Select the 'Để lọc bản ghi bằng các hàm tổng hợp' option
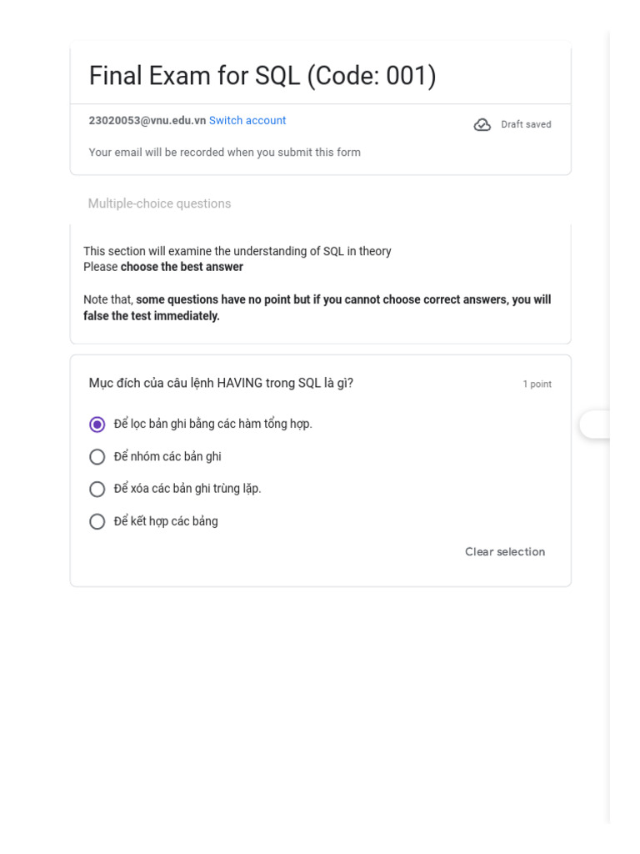The image size is (640, 854). (x=97, y=424)
